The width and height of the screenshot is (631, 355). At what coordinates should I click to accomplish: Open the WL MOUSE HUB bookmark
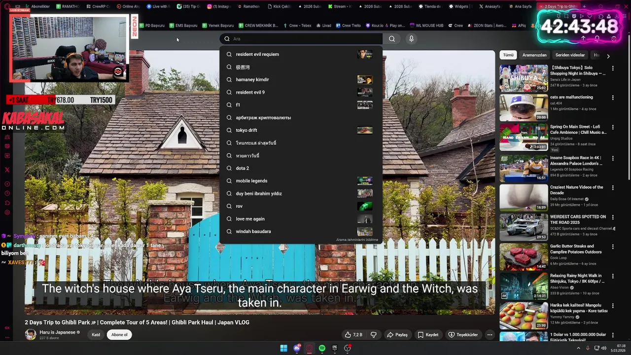(426, 26)
